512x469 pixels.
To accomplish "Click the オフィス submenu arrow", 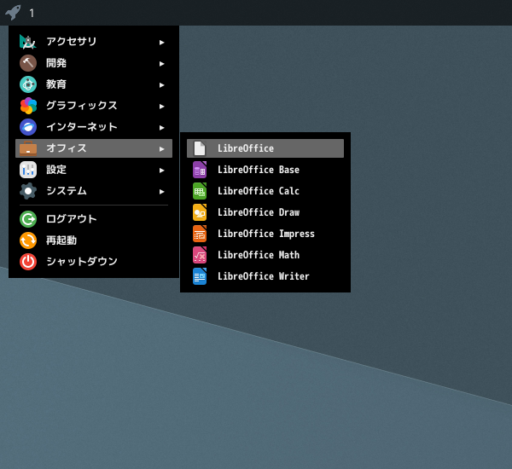I will click(x=161, y=149).
